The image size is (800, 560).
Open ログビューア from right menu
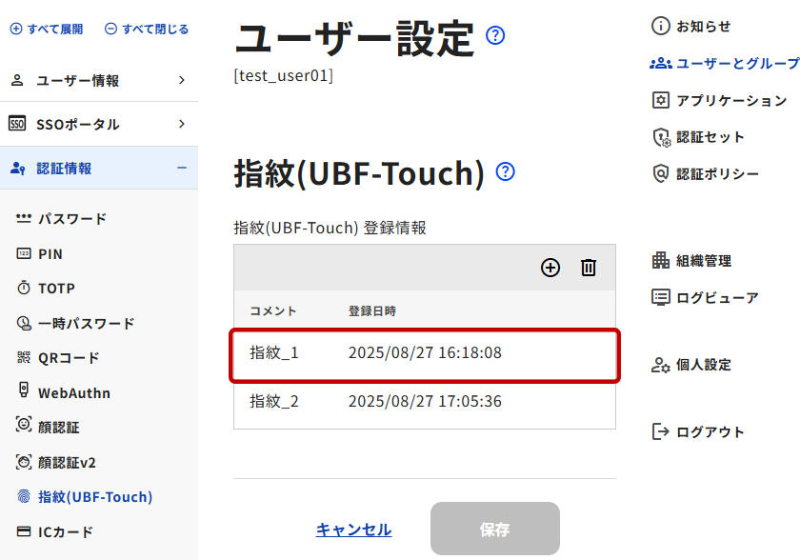716,297
